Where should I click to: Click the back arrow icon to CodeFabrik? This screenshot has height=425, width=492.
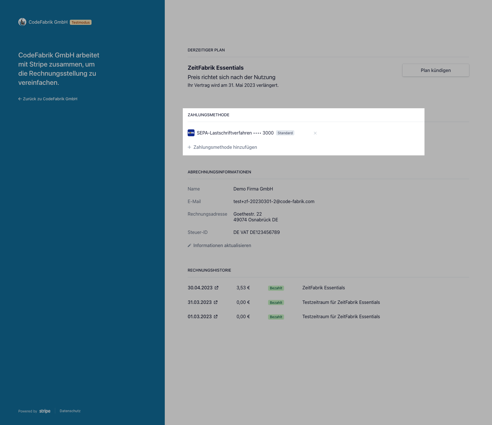pos(20,99)
